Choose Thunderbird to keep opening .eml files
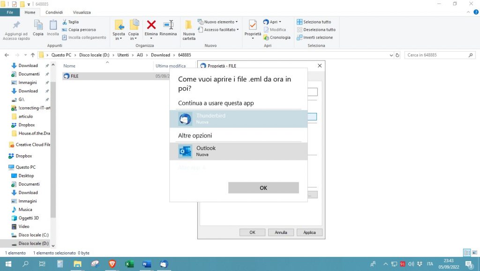 (238, 119)
